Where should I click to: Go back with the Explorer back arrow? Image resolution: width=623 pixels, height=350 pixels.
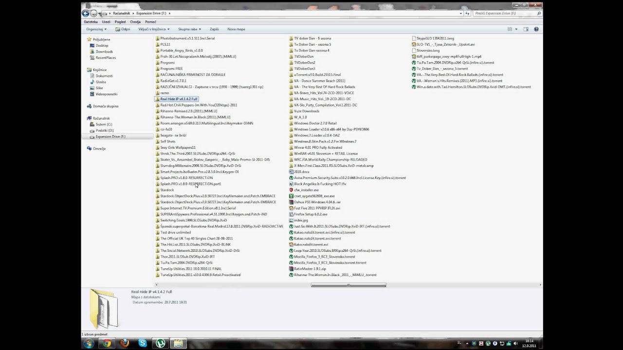pos(86,13)
